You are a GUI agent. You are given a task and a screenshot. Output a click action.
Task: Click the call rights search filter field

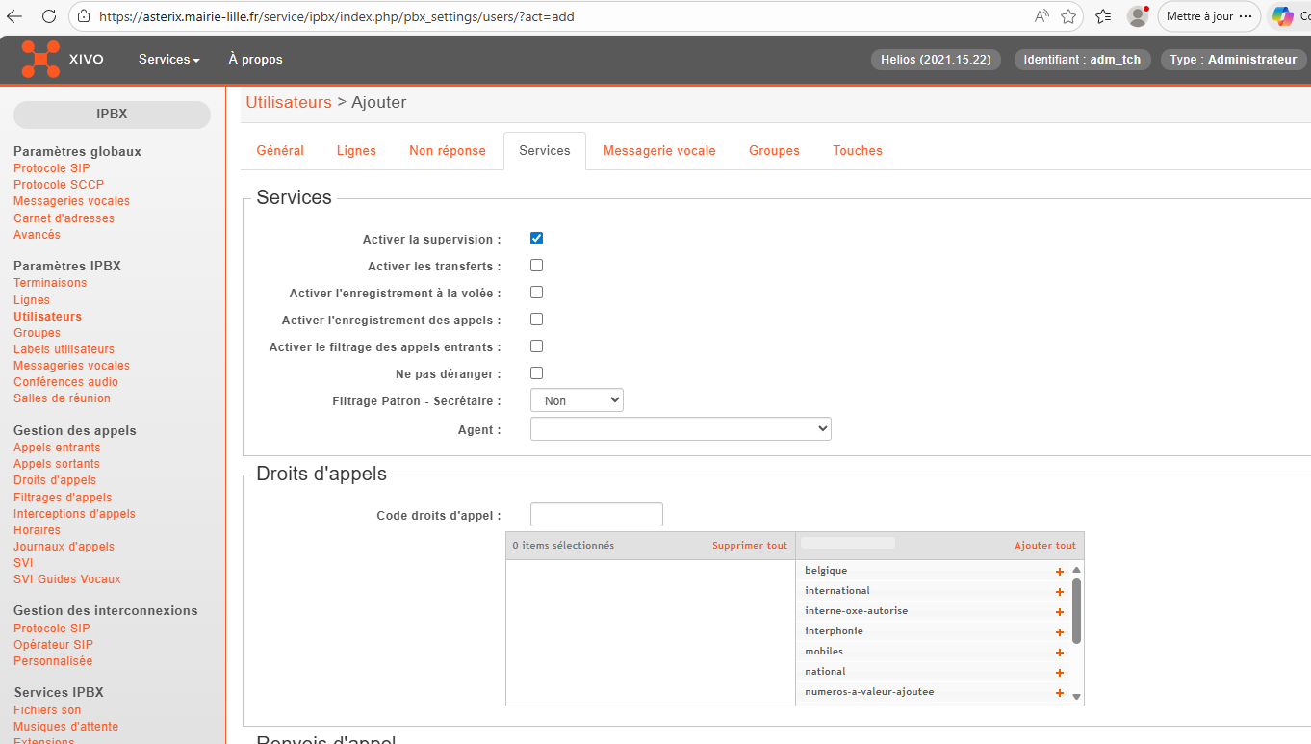[848, 544]
